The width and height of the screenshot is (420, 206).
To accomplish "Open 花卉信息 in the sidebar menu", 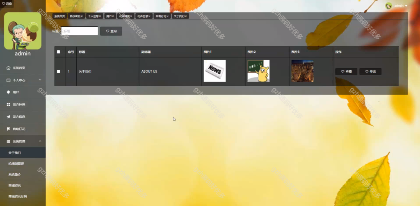I will (x=23, y=117).
